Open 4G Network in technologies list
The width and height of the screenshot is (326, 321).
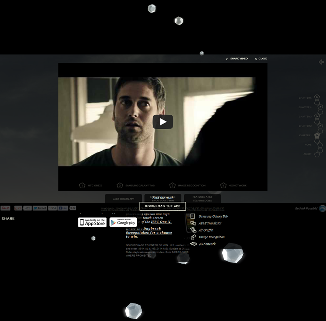(207, 244)
